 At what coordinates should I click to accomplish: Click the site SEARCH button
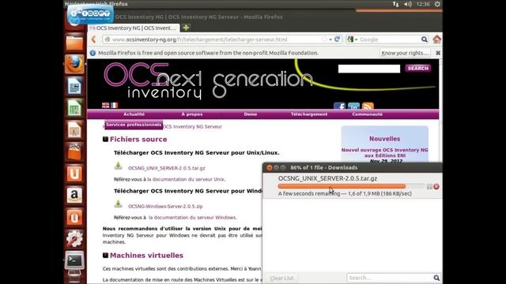pyautogui.click(x=418, y=69)
